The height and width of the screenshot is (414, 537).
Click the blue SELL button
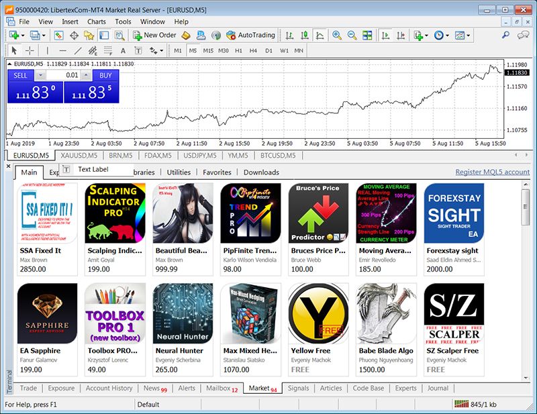20,75
